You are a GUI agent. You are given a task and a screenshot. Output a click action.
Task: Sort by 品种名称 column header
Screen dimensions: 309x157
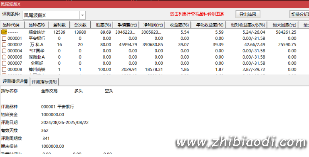pos(37,25)
